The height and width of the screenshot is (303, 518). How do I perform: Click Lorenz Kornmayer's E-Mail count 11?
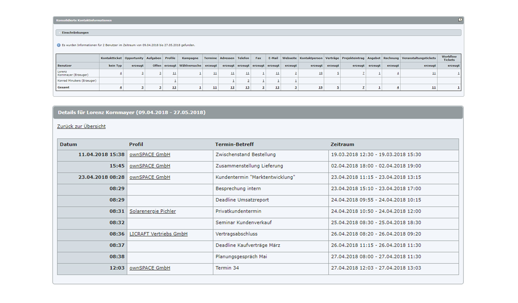tap(277, 73)
